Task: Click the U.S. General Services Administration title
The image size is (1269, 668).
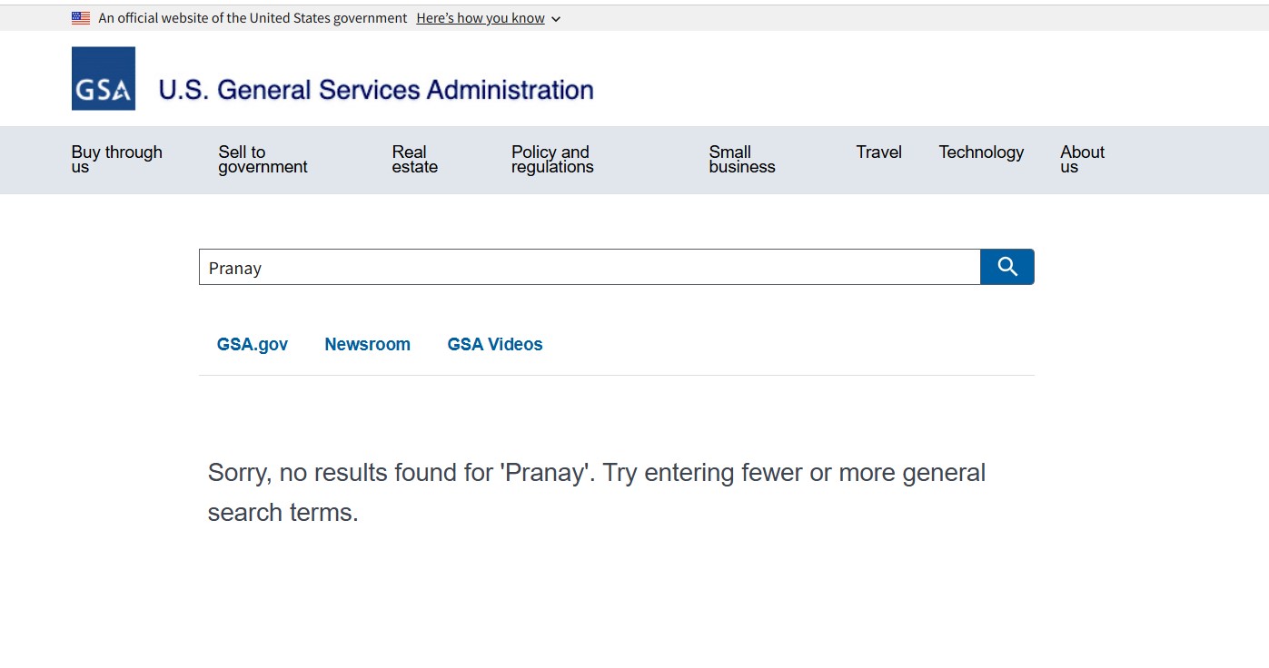Action: coord(376,90)
